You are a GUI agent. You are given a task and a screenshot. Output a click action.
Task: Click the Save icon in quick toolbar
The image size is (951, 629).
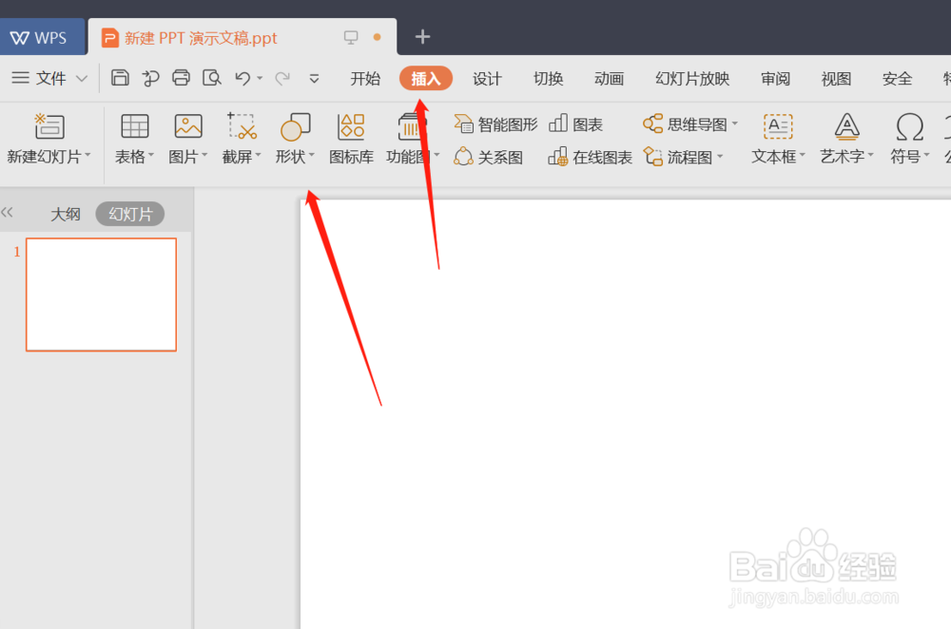click(x=120, y=78)
